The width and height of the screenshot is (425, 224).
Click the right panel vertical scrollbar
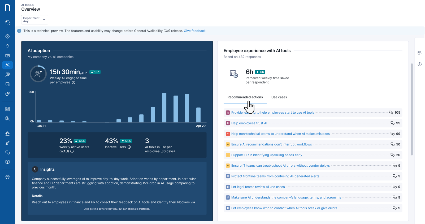[412, 109]
